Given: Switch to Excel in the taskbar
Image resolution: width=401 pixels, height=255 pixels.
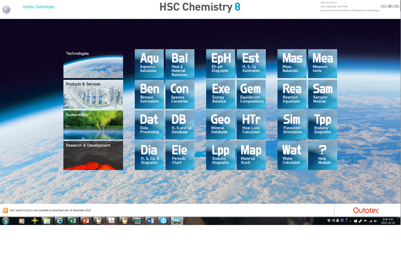Looking at the screenshot, I should click(x=73, y=221).
